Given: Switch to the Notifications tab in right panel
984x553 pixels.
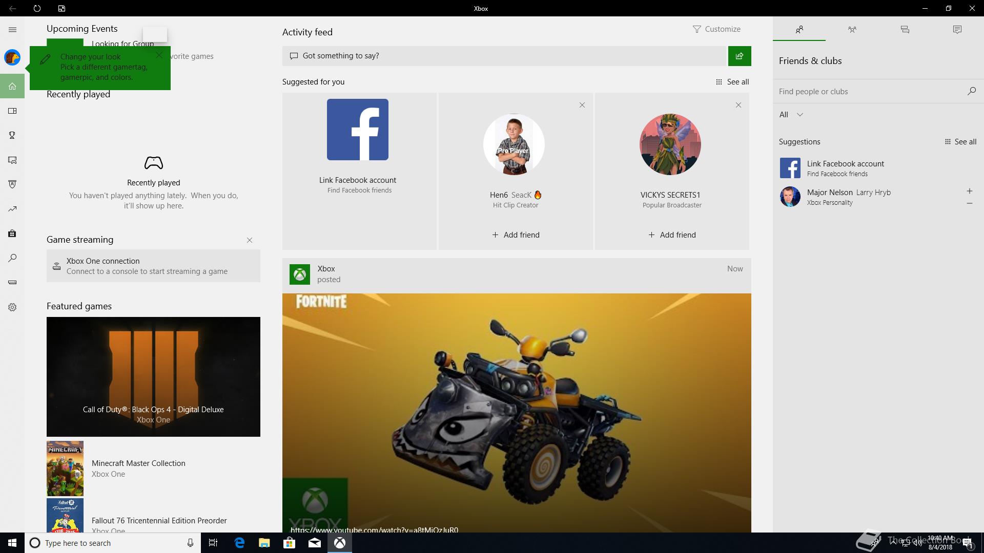Looking at the screenshot, I should tap(957, 30).
